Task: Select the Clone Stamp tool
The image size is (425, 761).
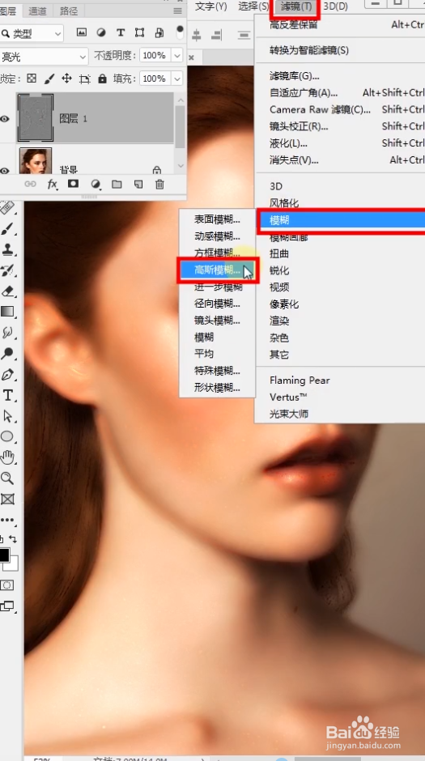Action: tap(6, 249)
